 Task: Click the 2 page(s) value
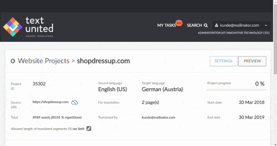[x=150, y=102]
